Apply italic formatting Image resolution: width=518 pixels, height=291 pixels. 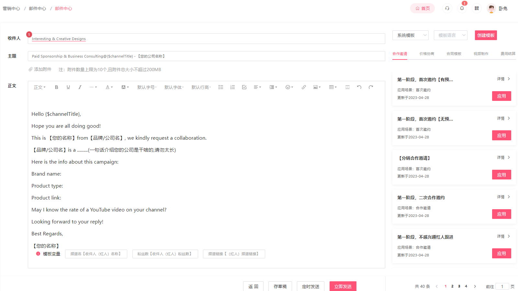[80, 87]
